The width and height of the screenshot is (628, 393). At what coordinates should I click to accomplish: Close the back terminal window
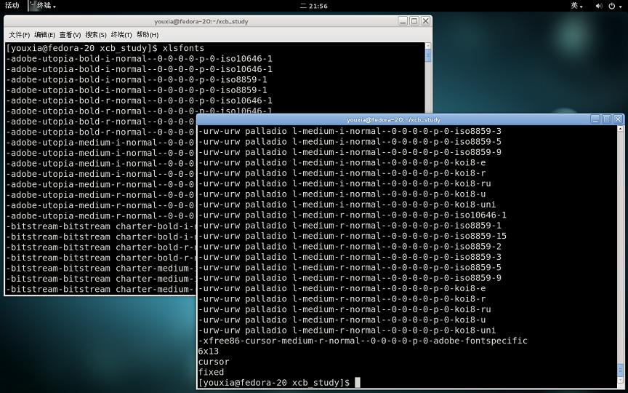tap(426, 21)
